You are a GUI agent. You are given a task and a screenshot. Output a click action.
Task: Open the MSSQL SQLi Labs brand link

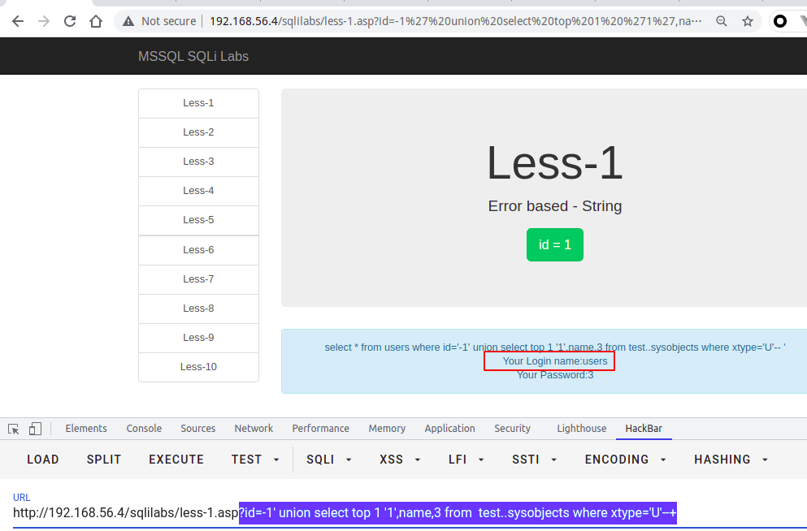pyautogui.click(x=193, y=56)
